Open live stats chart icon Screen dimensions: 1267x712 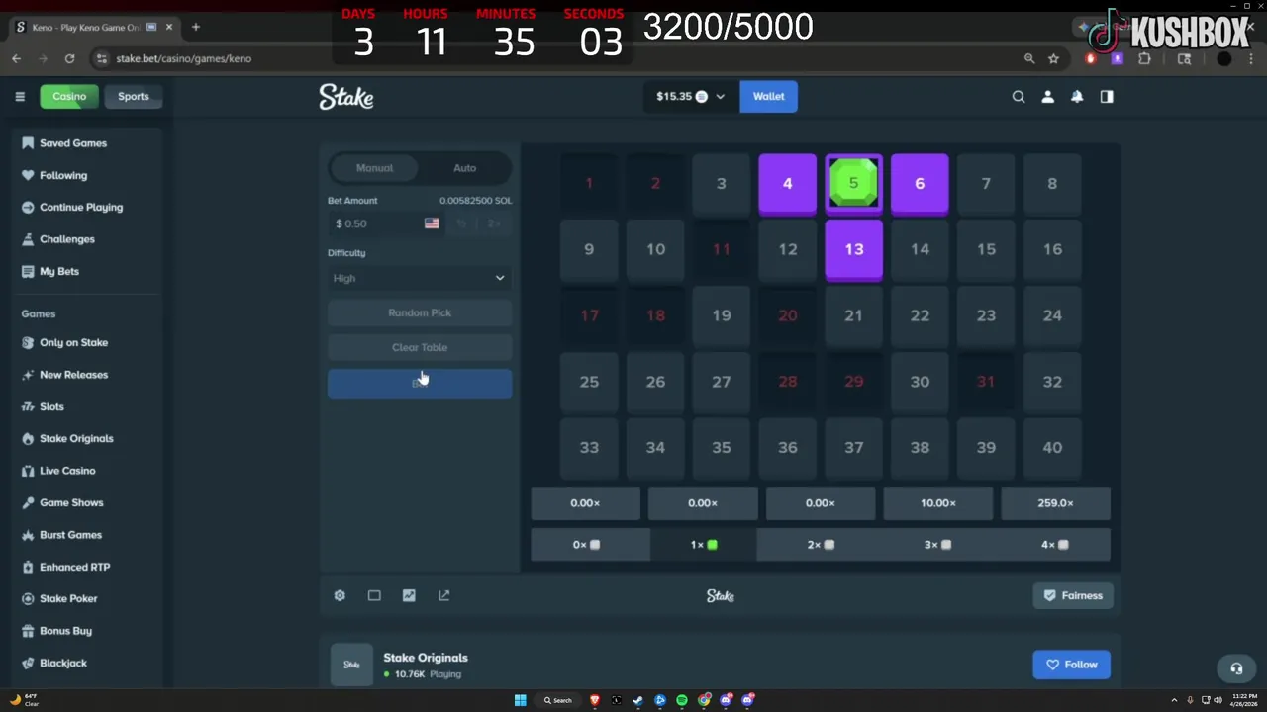[409, 595]
